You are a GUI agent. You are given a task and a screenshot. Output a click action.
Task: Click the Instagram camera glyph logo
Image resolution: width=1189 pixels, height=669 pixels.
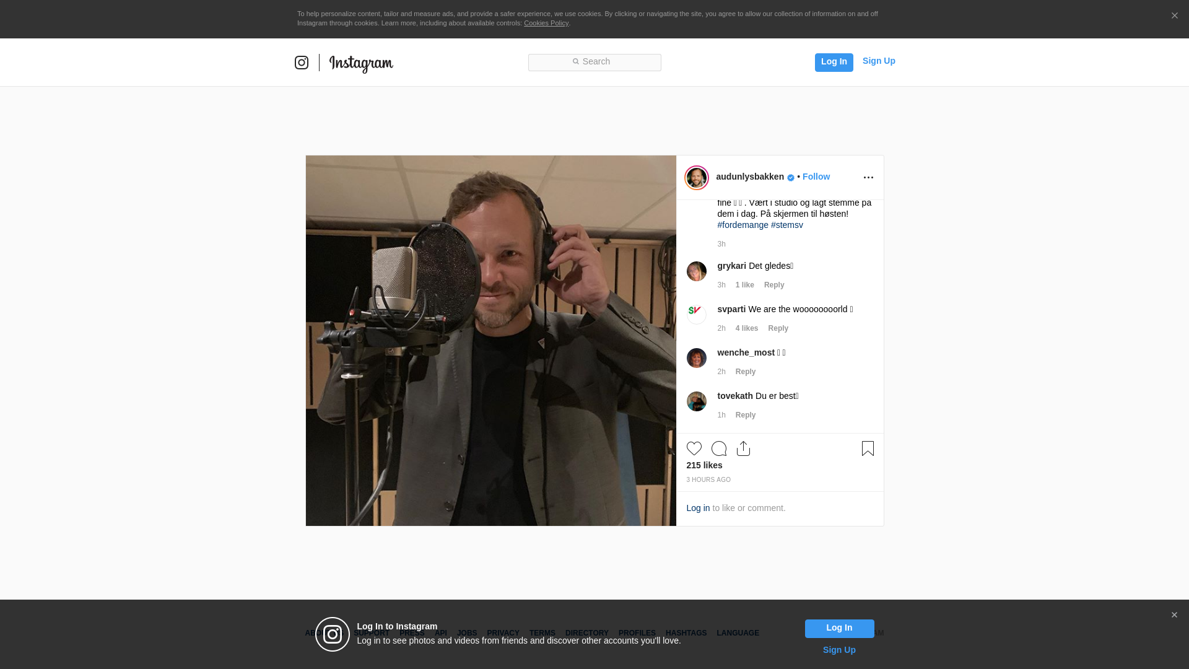(302, 63)
